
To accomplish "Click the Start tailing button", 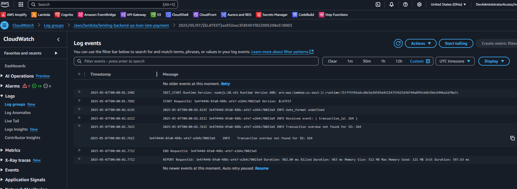I will pos(456,43).
